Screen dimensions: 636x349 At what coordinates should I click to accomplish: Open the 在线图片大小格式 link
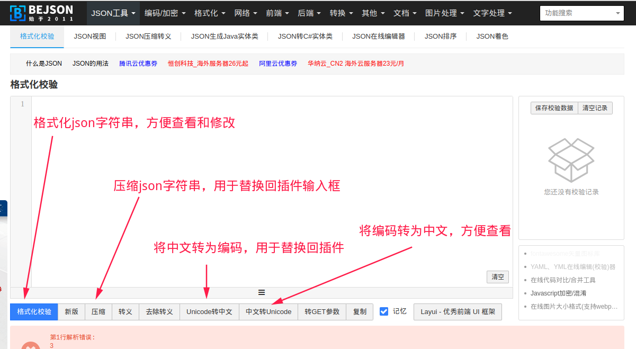pyautogui.click(x=574, y=307)
